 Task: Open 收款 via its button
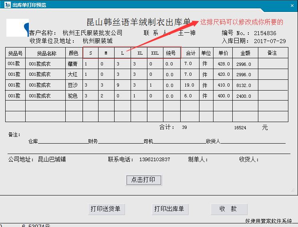point(228,209)
